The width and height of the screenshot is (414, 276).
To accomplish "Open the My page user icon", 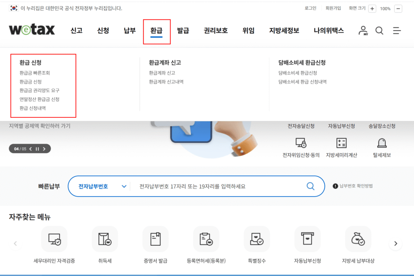I will click(363, 31).
